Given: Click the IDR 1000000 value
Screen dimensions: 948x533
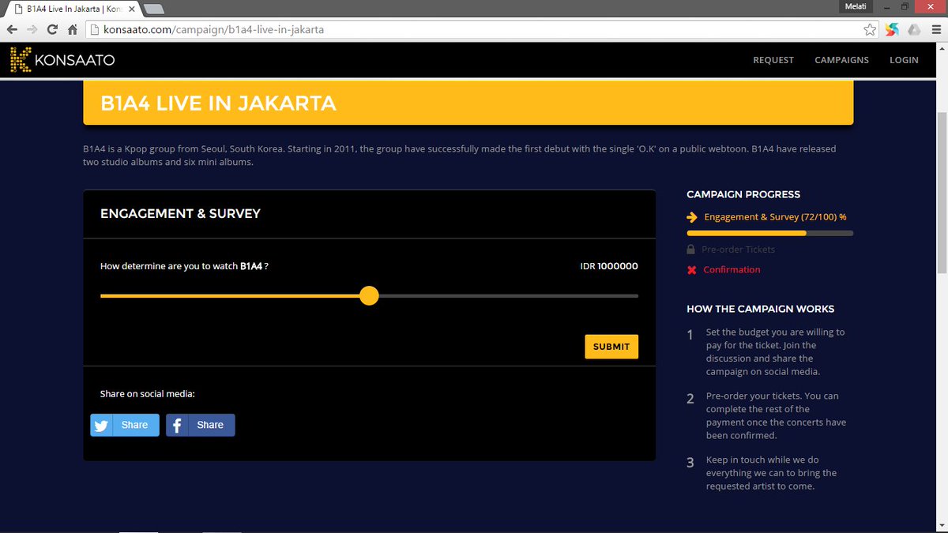Looking at the screenshot, I should (x=608, y=266).
